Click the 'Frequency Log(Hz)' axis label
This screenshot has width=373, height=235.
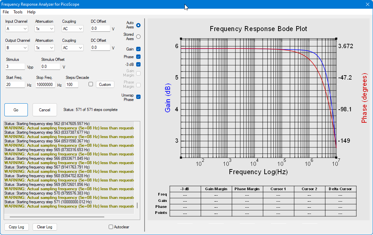(258, 172)
